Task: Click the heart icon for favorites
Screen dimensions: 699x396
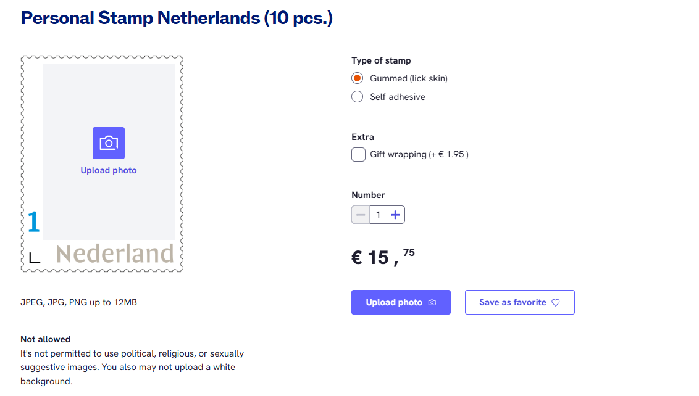Action: pyautogui.click(x=556, y=303)
